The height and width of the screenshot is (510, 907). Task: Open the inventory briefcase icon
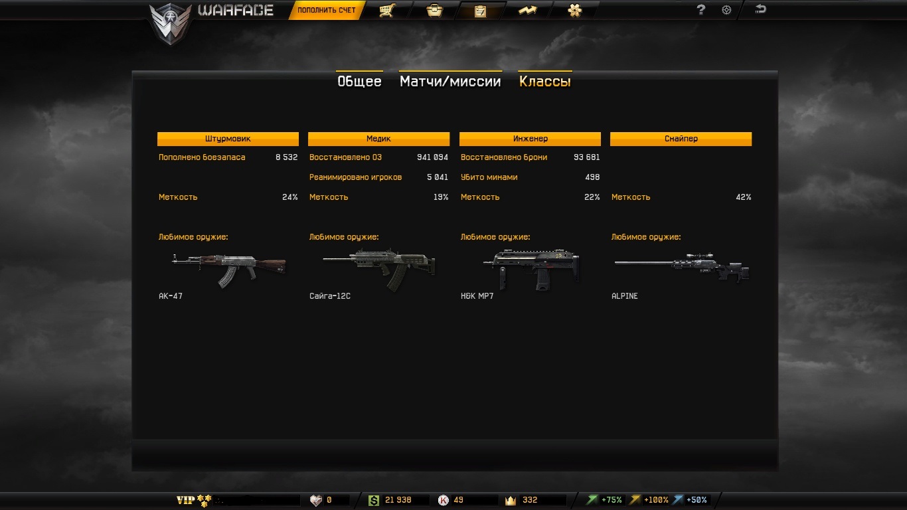pos(434,10)
